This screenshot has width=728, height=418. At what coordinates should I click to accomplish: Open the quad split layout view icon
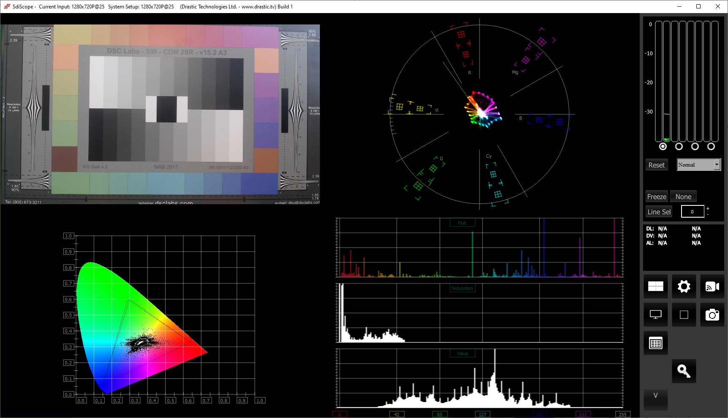655,287
